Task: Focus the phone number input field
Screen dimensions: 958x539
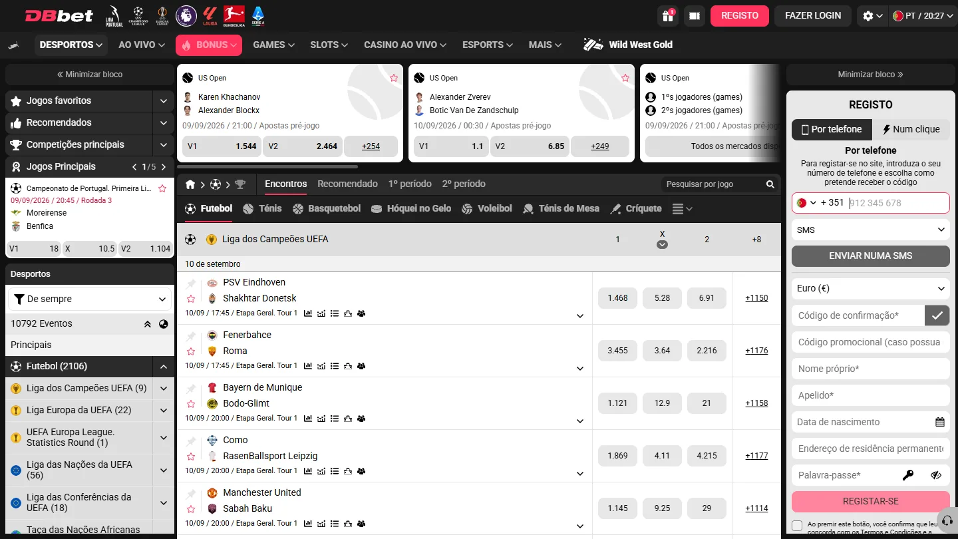Action: pyautogui.click(x=898, y=203)
